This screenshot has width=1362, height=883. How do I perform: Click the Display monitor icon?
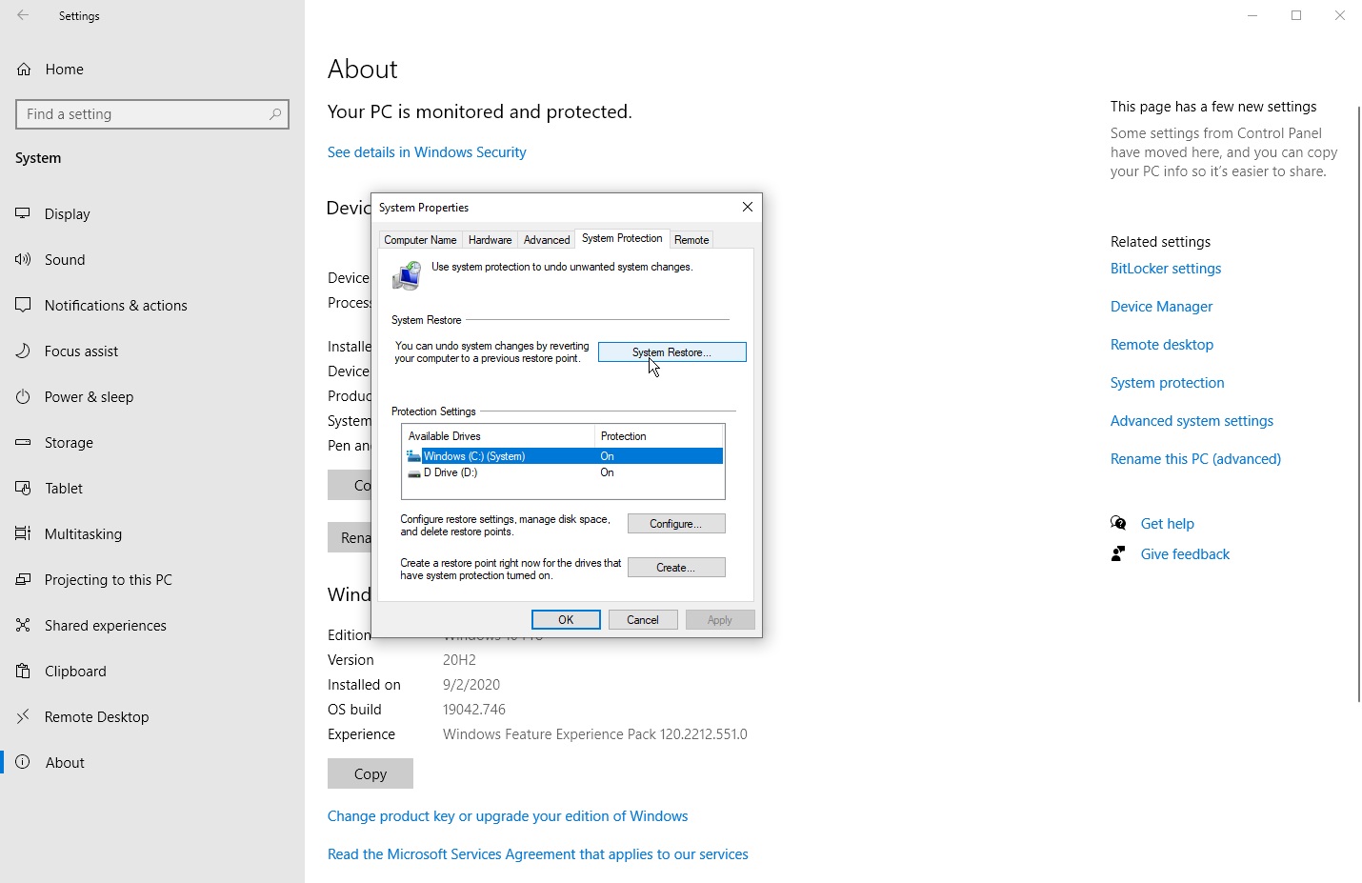coord(23,214)
